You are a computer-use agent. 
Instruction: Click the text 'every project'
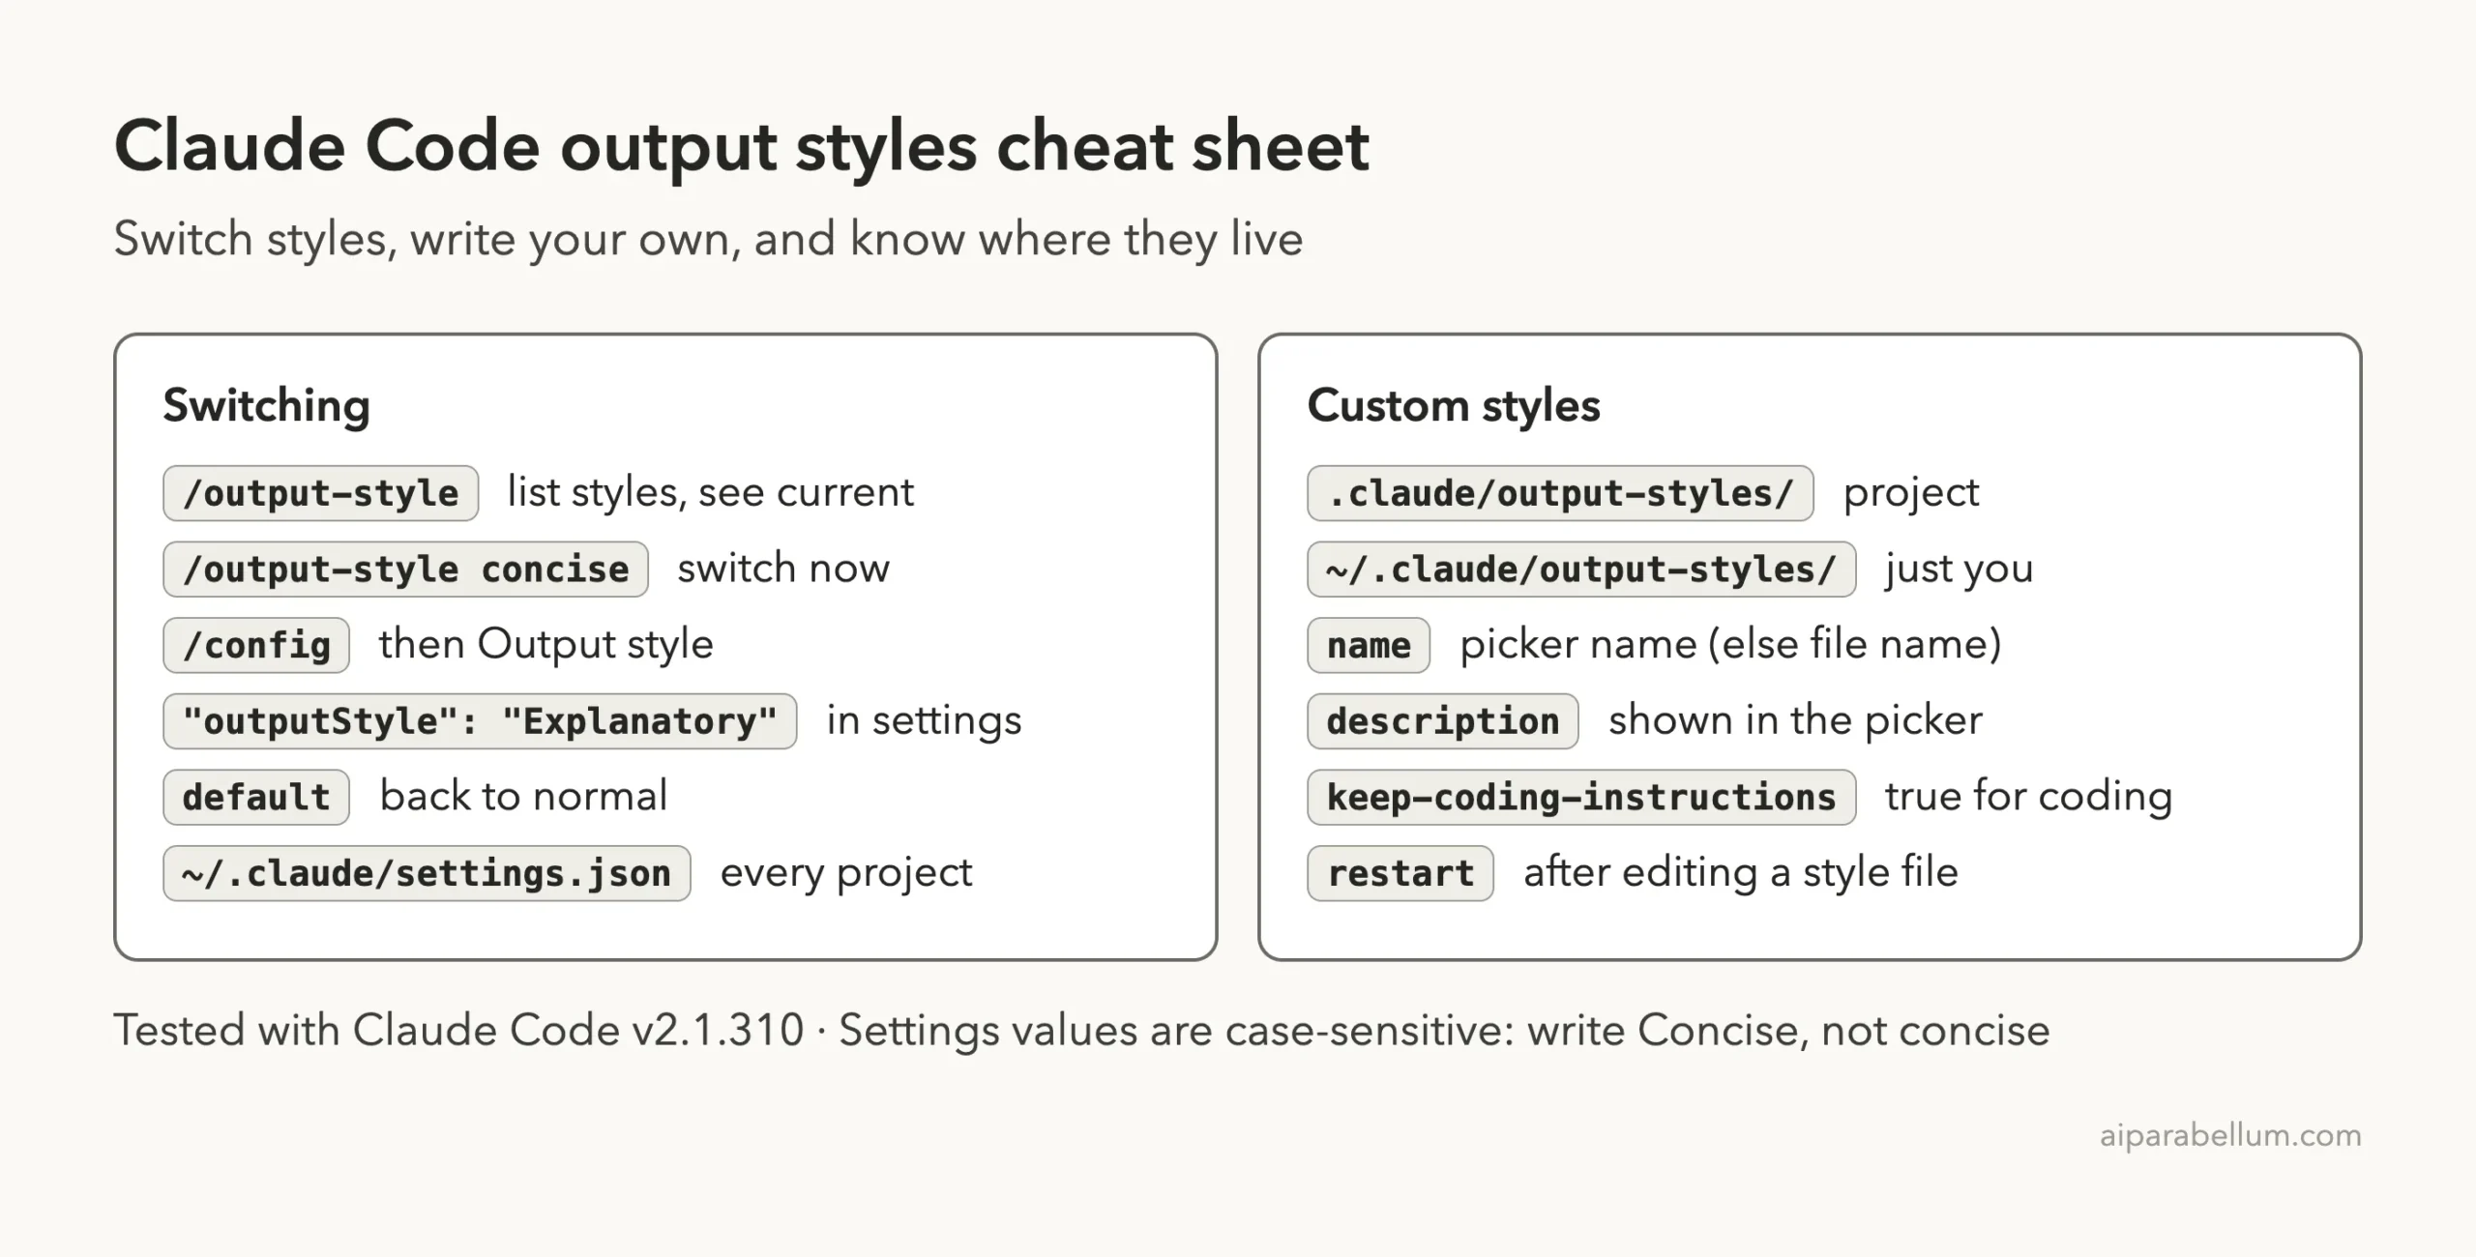[846, 874]
